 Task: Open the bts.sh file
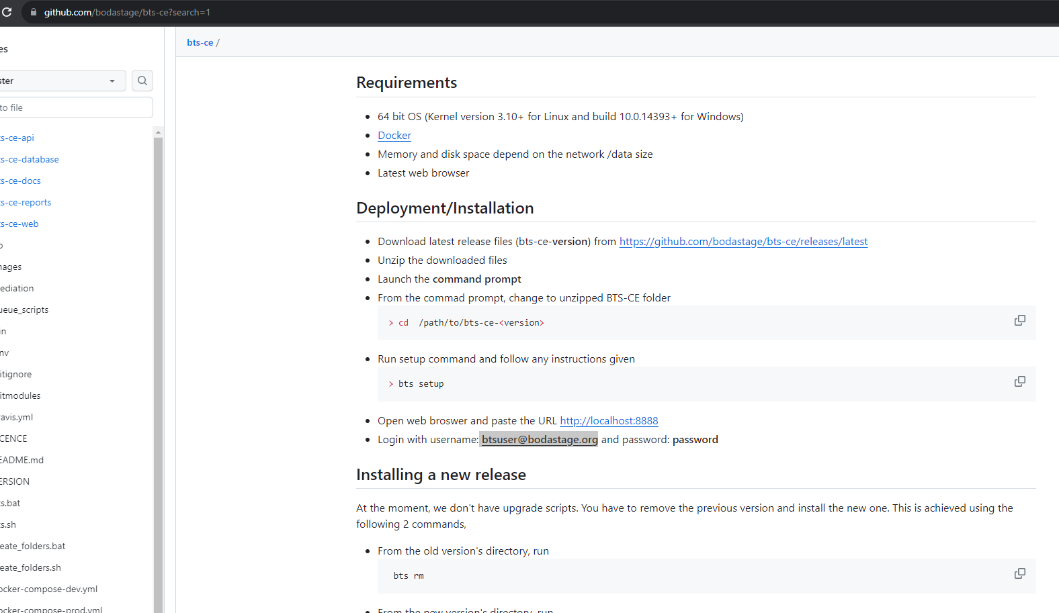point(8,524)
